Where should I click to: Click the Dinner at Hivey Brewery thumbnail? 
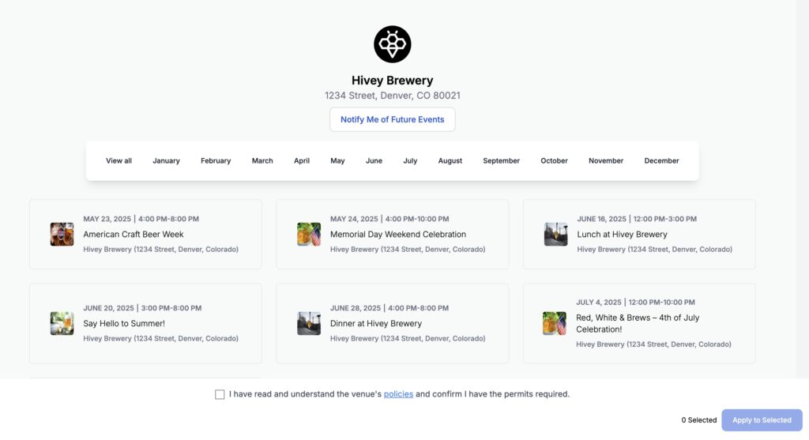pyautogui.click(x=309, y=323)
